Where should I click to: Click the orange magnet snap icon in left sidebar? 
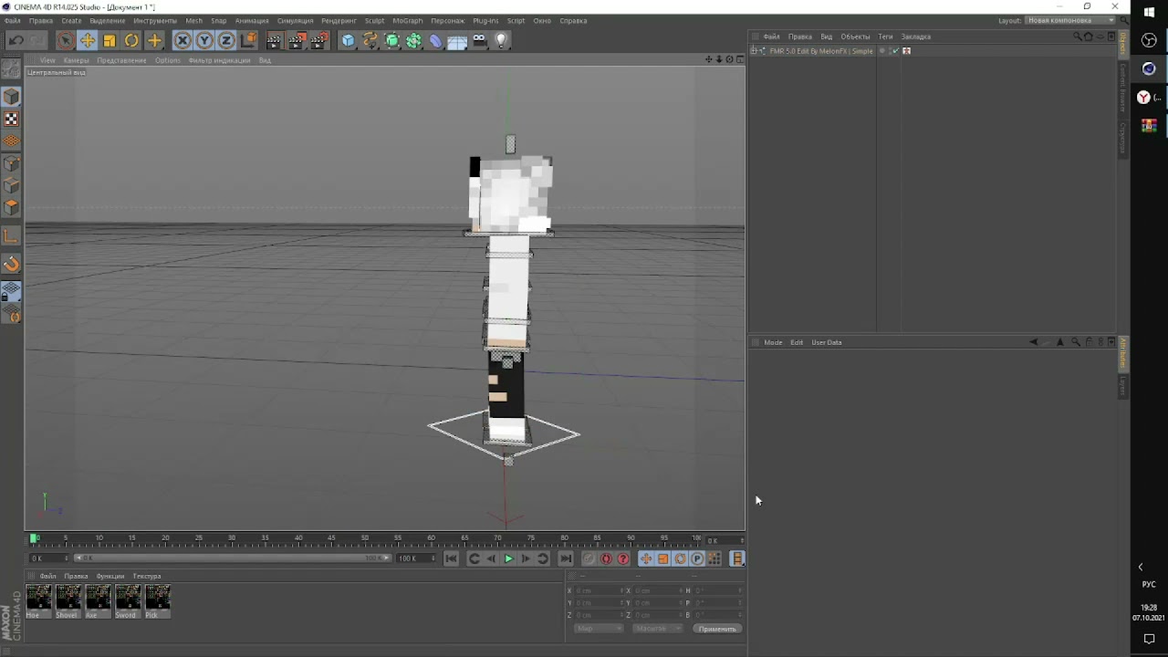[11, 264]
